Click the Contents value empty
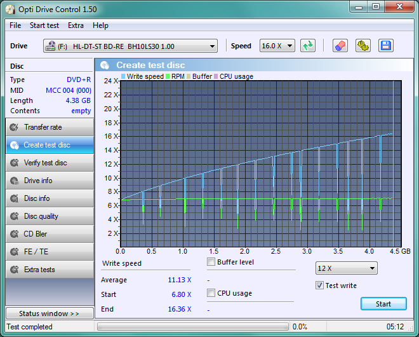This screenshot has width=419, height=337. (81, 111)
